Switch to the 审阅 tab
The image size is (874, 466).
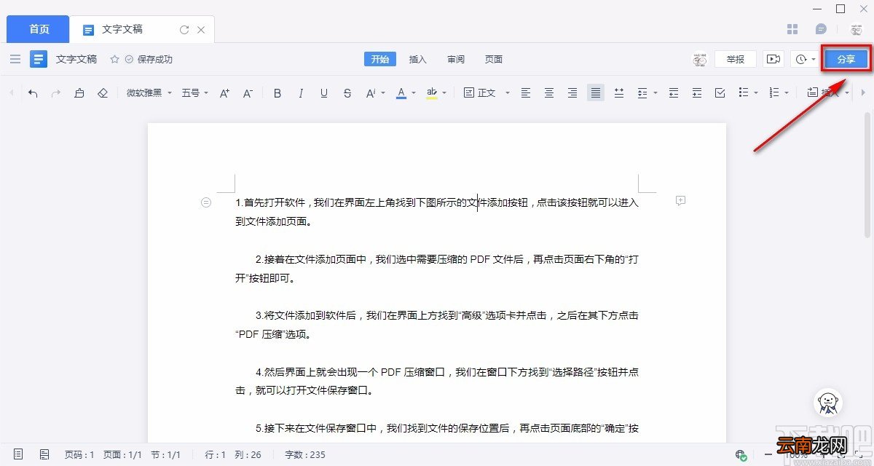456,60
